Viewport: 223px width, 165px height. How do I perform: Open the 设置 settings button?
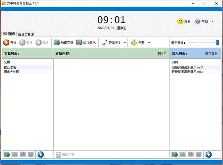click(x=138, y=43)
